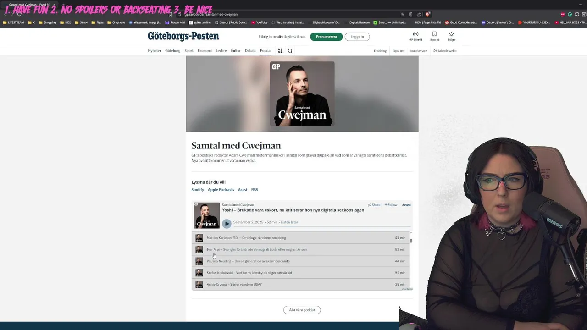Viewport: 587px width, 330px height.
Task: Open the Watermark Image bookmark
Action: click(x=145, y=22)
